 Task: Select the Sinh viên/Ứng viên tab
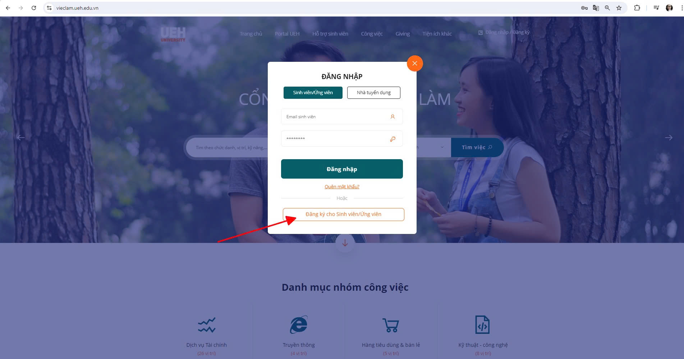[313, 93]
